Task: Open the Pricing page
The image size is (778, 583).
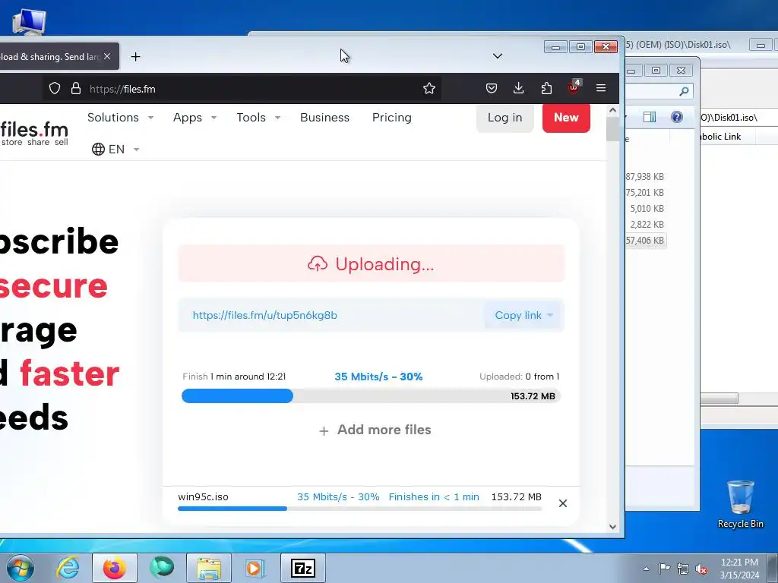Action: (392, 118)
